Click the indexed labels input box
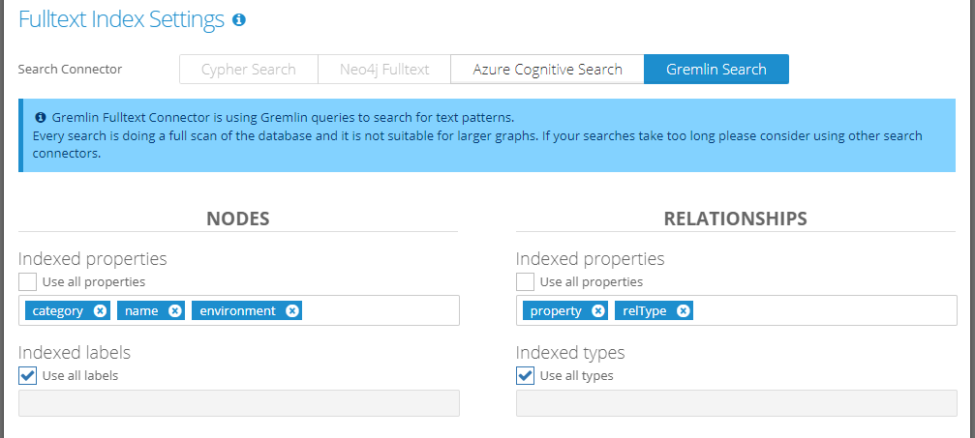Image resolution: width=975 pixels, height=438 pixels. point(238,403)
